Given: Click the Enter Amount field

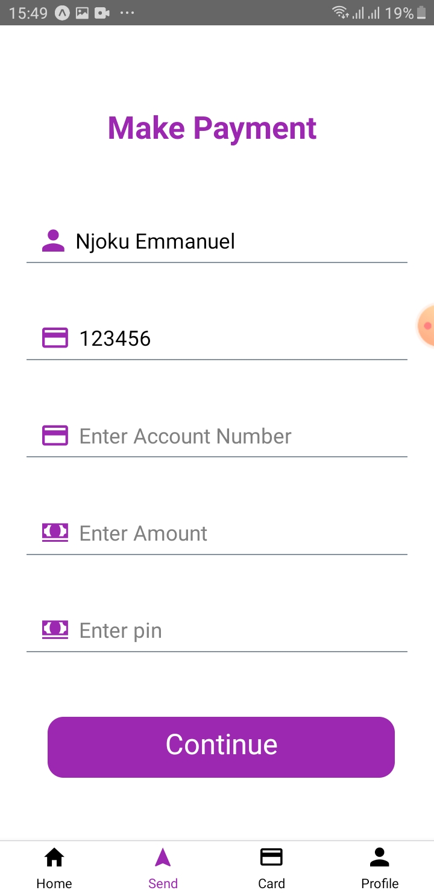Looking at the screenshot, I should coord(235,533).
